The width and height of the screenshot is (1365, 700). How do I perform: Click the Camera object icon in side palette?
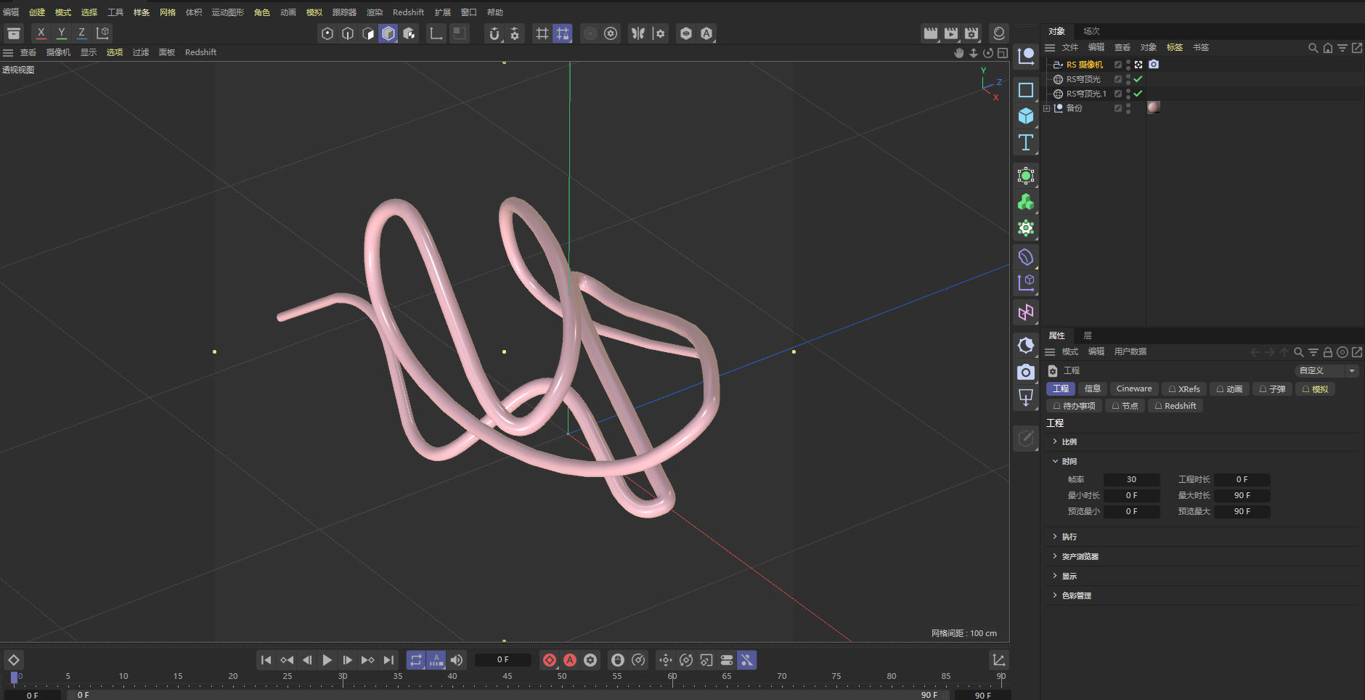[1026, 372]
